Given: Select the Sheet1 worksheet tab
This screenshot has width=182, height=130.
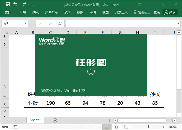Looking at the screenshot, I should 35,120.
